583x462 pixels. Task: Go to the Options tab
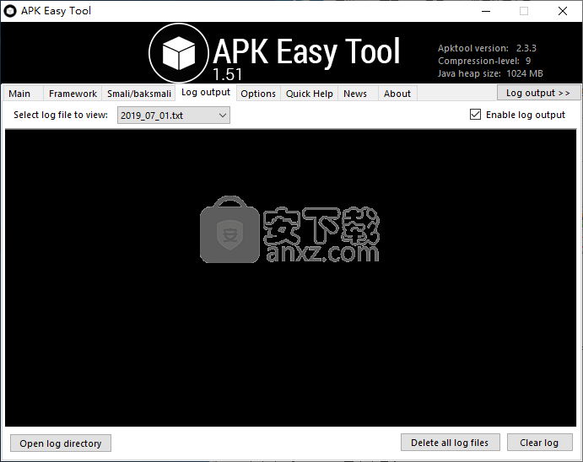[258, 94]
